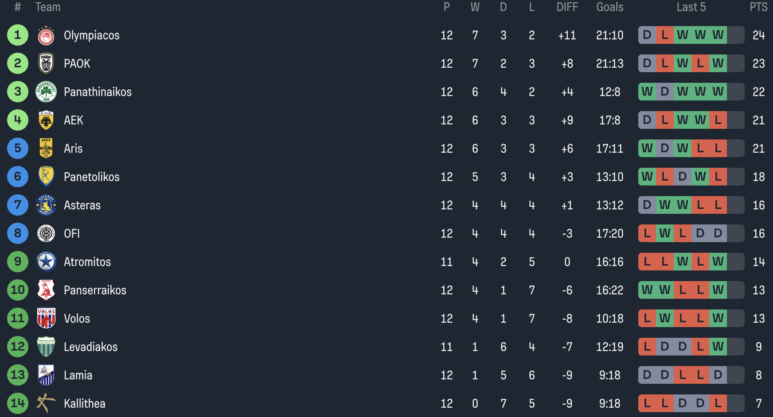Open the Asteras team link
773x417 pixels.
pyautogui.click(x=82, y=205)
